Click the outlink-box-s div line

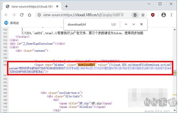coord(61,93)
